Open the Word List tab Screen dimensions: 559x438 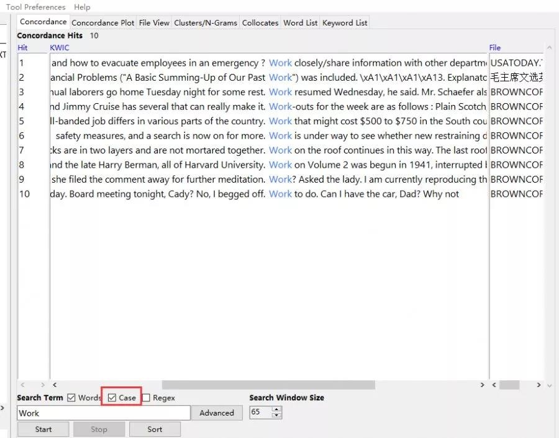(300, 22)
